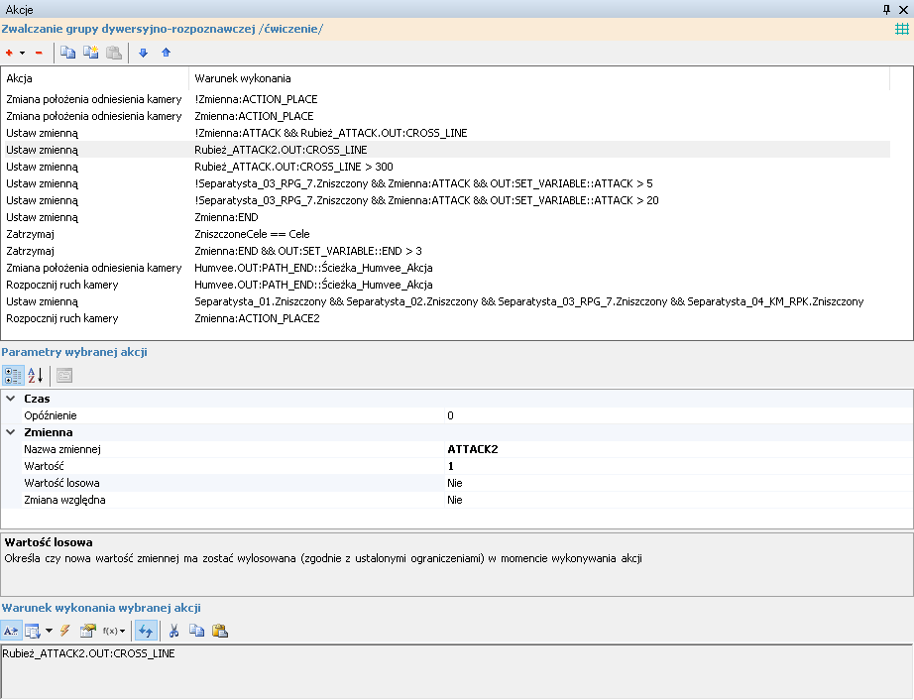This screenshot has width=914, height=700.
Task: Click the condition properties form icon
Action: pos(87,631)
